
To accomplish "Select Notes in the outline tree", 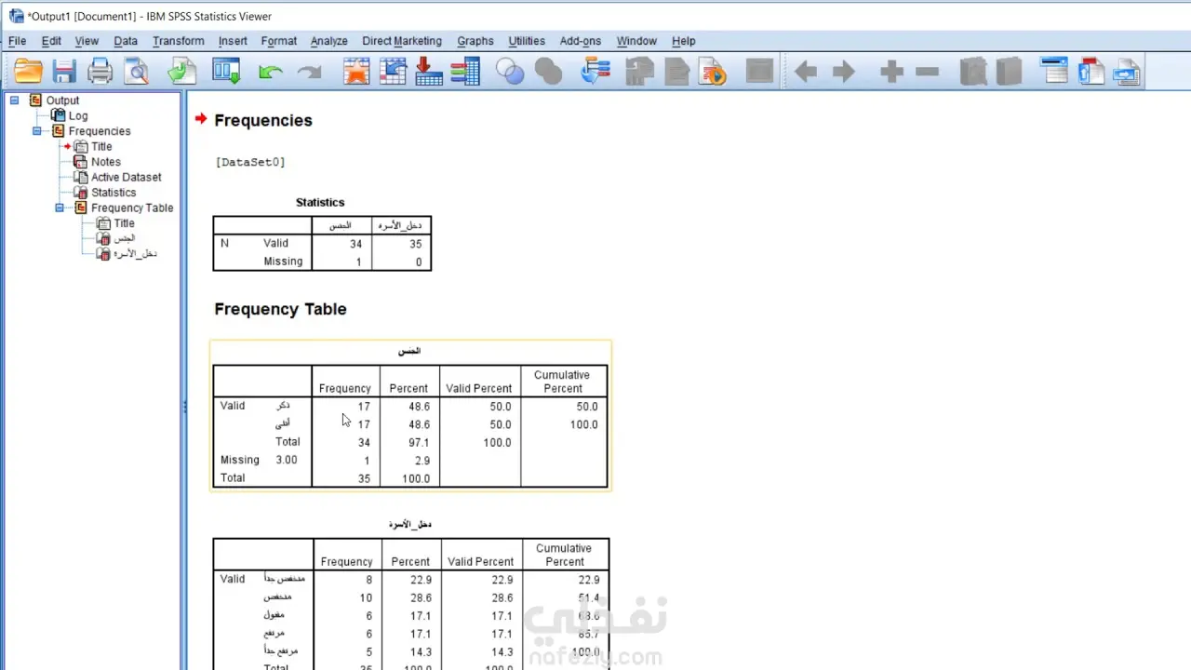I will pos(106,162).
